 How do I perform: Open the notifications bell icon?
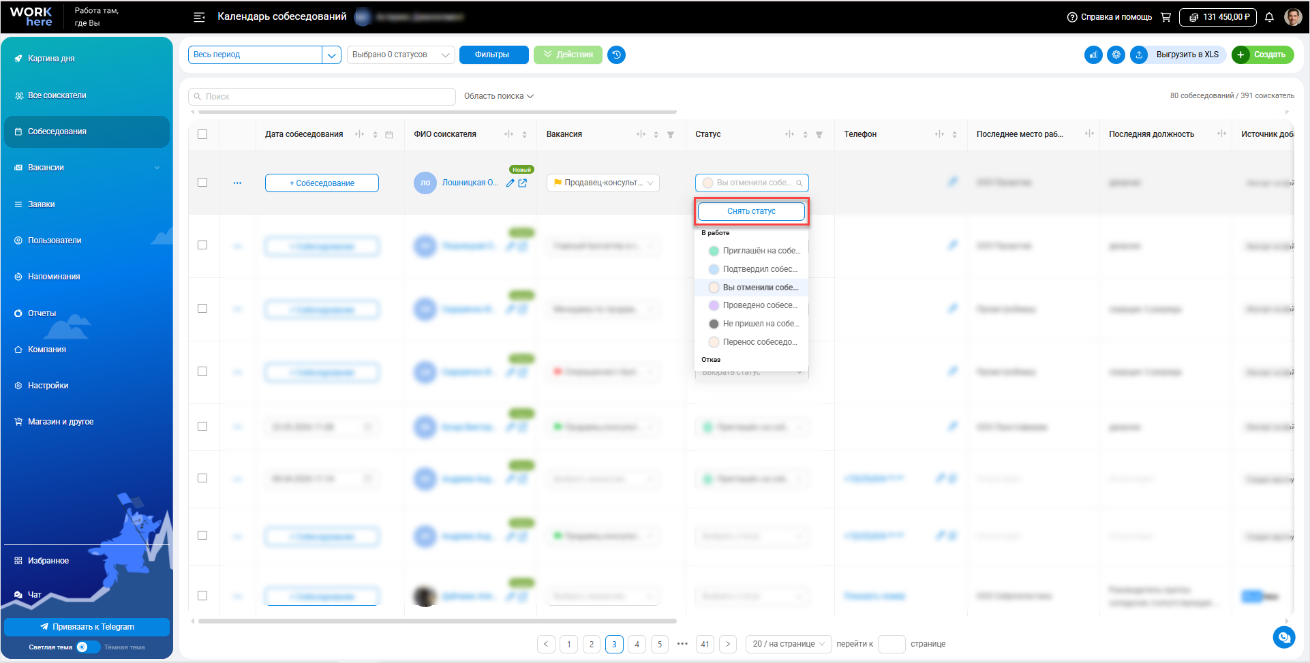[x=1269, y=17]
